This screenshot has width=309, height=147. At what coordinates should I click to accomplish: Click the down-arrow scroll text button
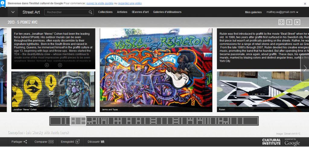point(60,65)
